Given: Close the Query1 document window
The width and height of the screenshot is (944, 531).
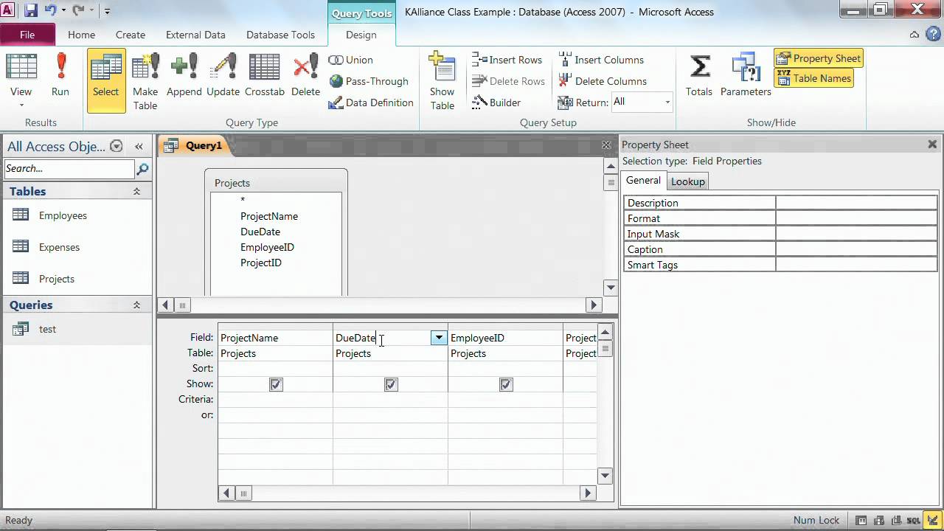Looking at the screenshot, I should click(606, 145).
